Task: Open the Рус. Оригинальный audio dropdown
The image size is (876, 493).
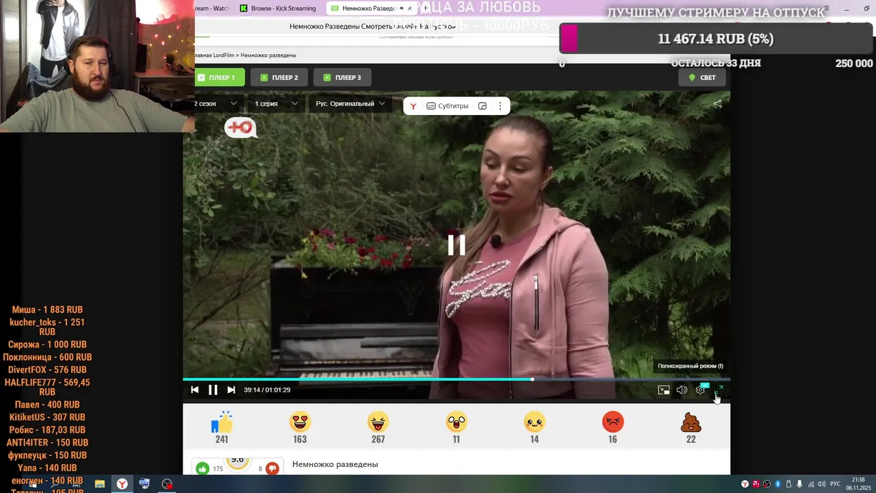Action: pyautogui.click(x=350, y=103)
